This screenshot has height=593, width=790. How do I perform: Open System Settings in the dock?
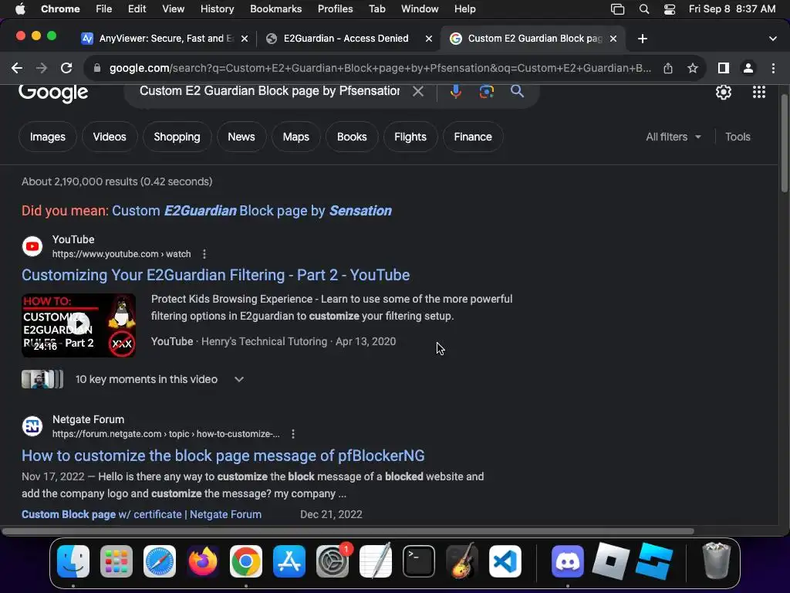[333, 561]
